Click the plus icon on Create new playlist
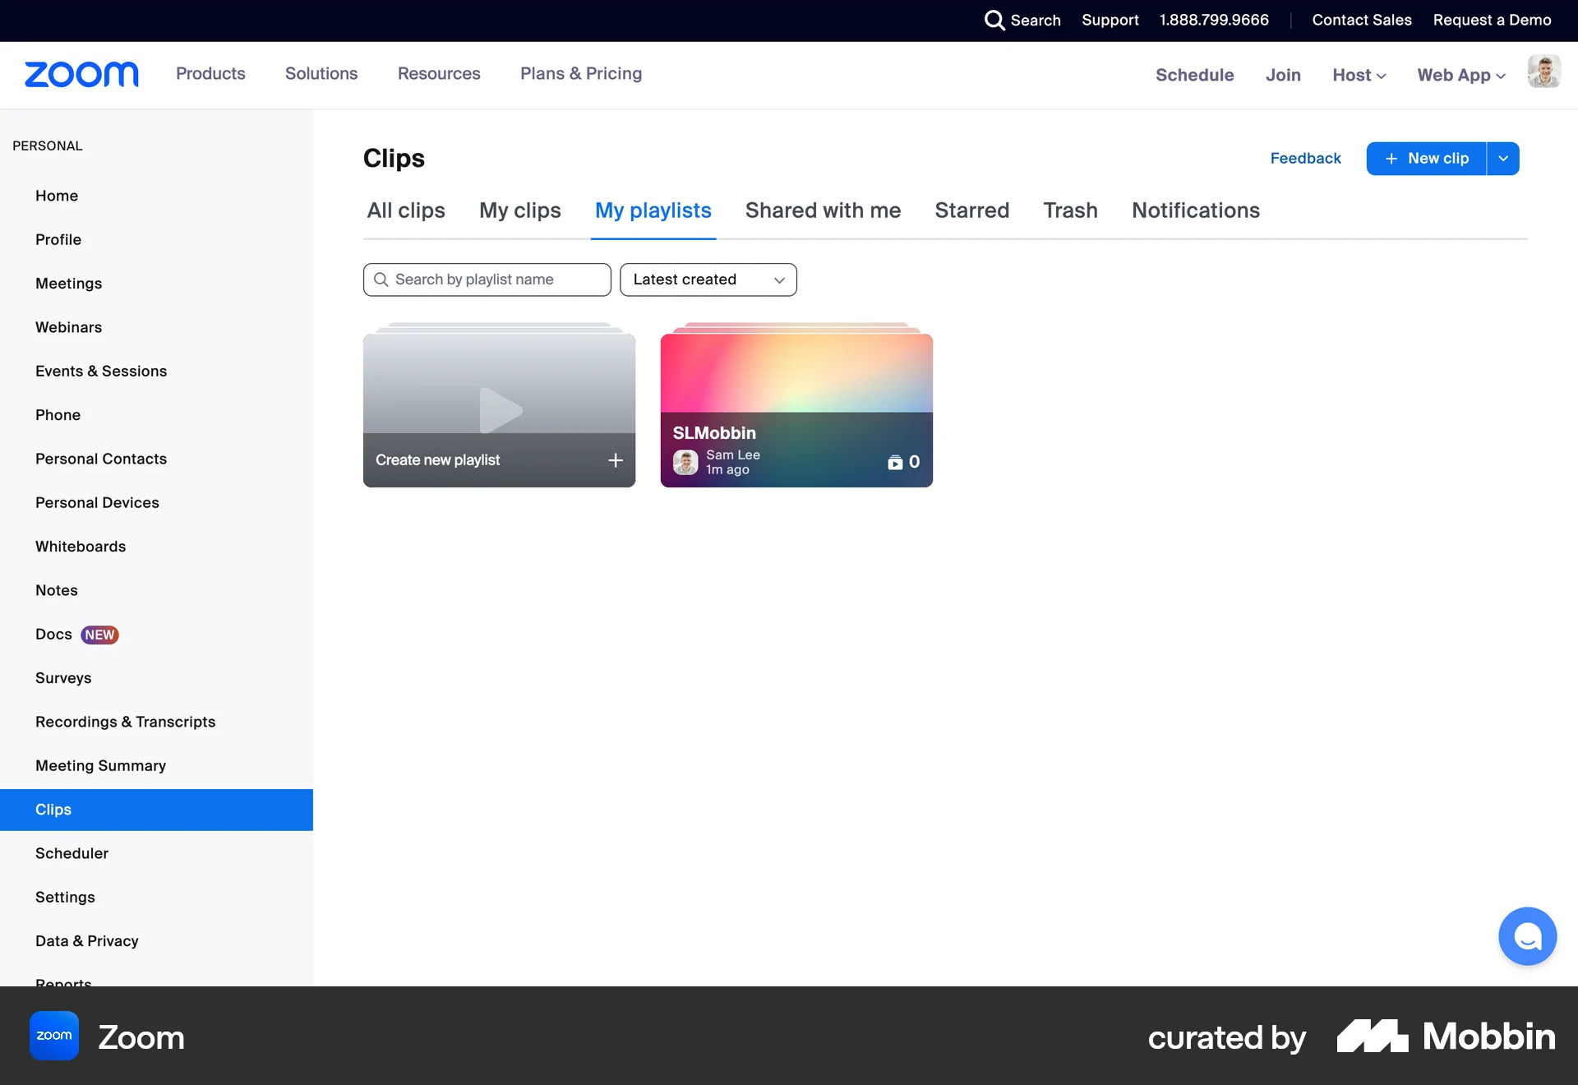Screen dimensions: 1578x1085 point(615,460)
